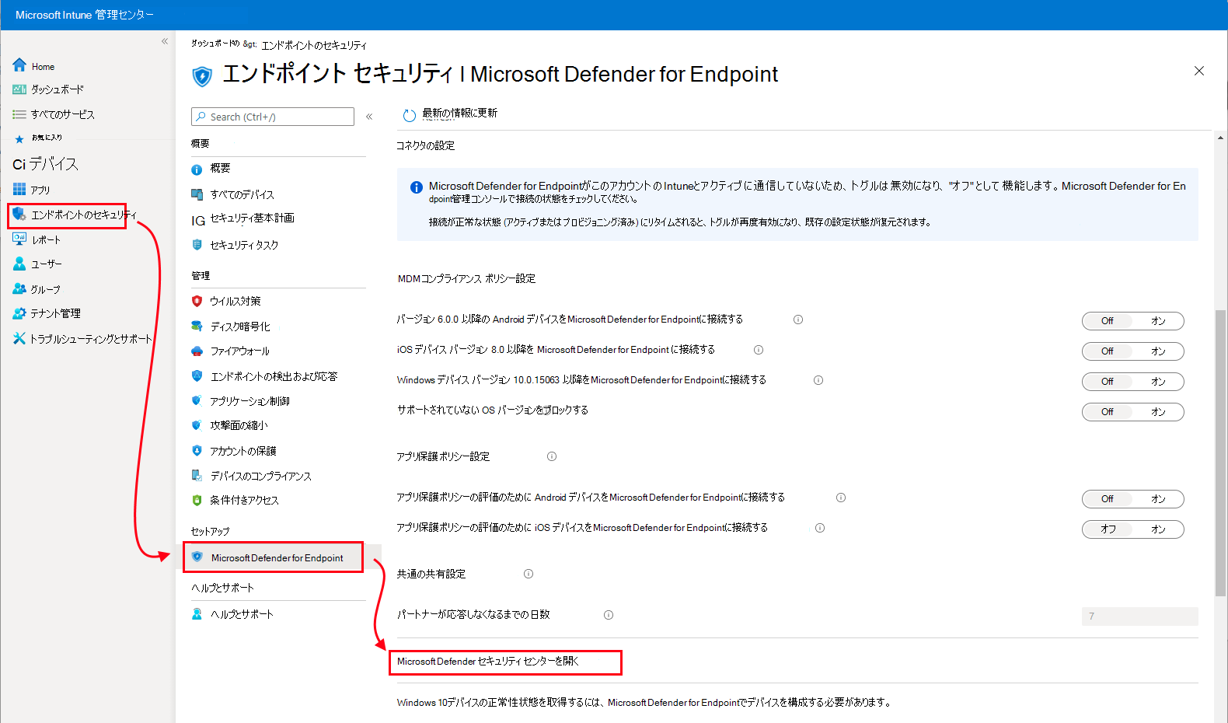
Task: Show info for app protection iOS setting
Action: (x=820, y=528)
